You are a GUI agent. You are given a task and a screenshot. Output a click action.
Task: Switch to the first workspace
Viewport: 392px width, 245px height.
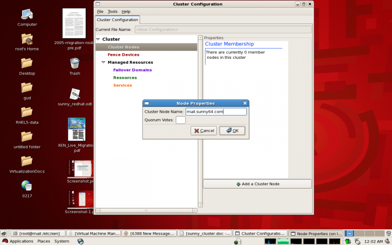pos(349,234)
